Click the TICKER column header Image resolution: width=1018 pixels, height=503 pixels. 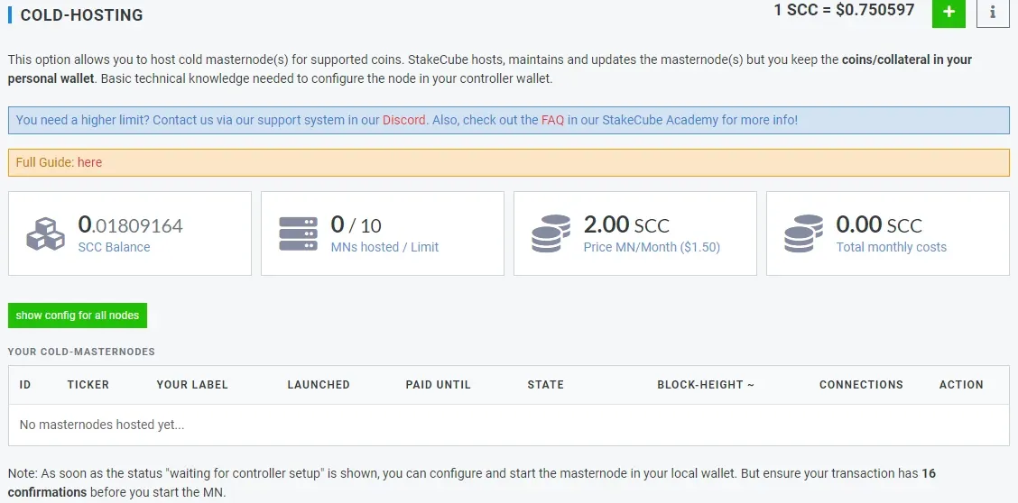click(88, 385)
